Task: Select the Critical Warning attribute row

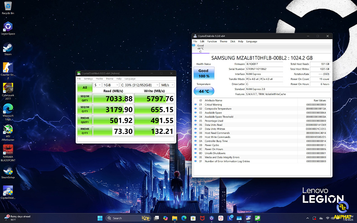Action: tap(260, 105)
